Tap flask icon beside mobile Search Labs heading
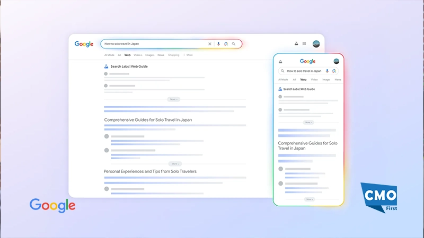 (x=280, y=89)
